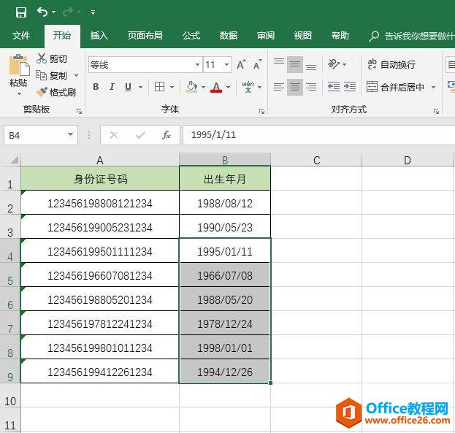Click the decrease font size icon

257,64
